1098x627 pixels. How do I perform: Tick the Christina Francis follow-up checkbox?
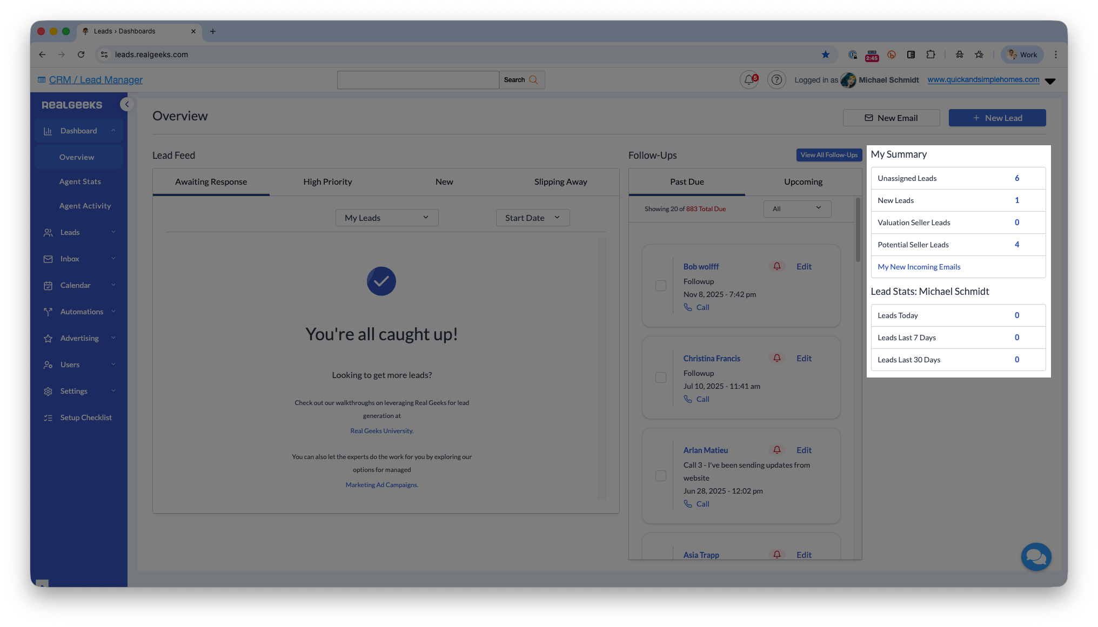661,377
